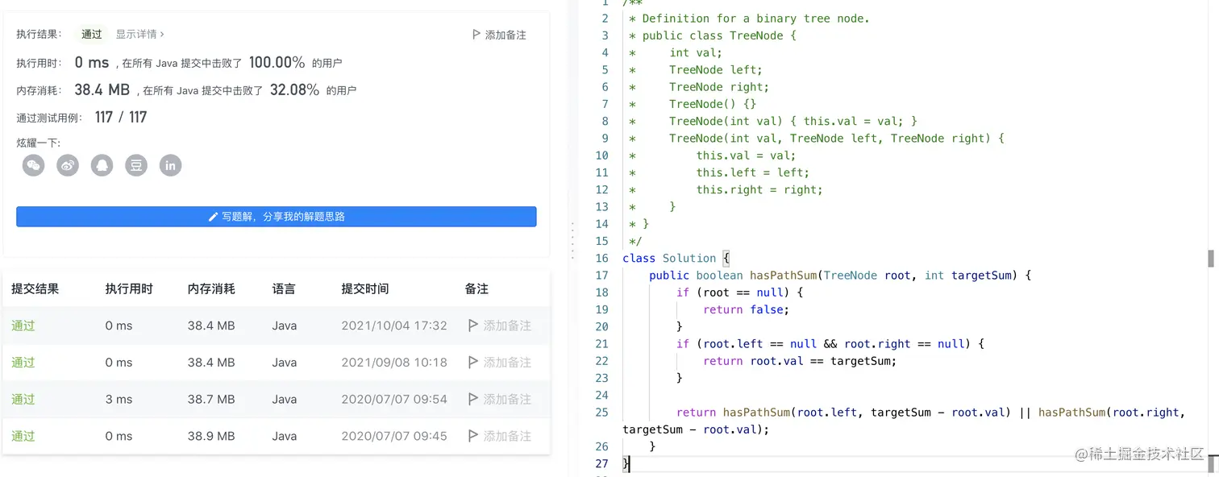Click 添加备注 in the 38.9 MB row
Viewport: 1219px width, 477px height.
(x=507, y=436)
